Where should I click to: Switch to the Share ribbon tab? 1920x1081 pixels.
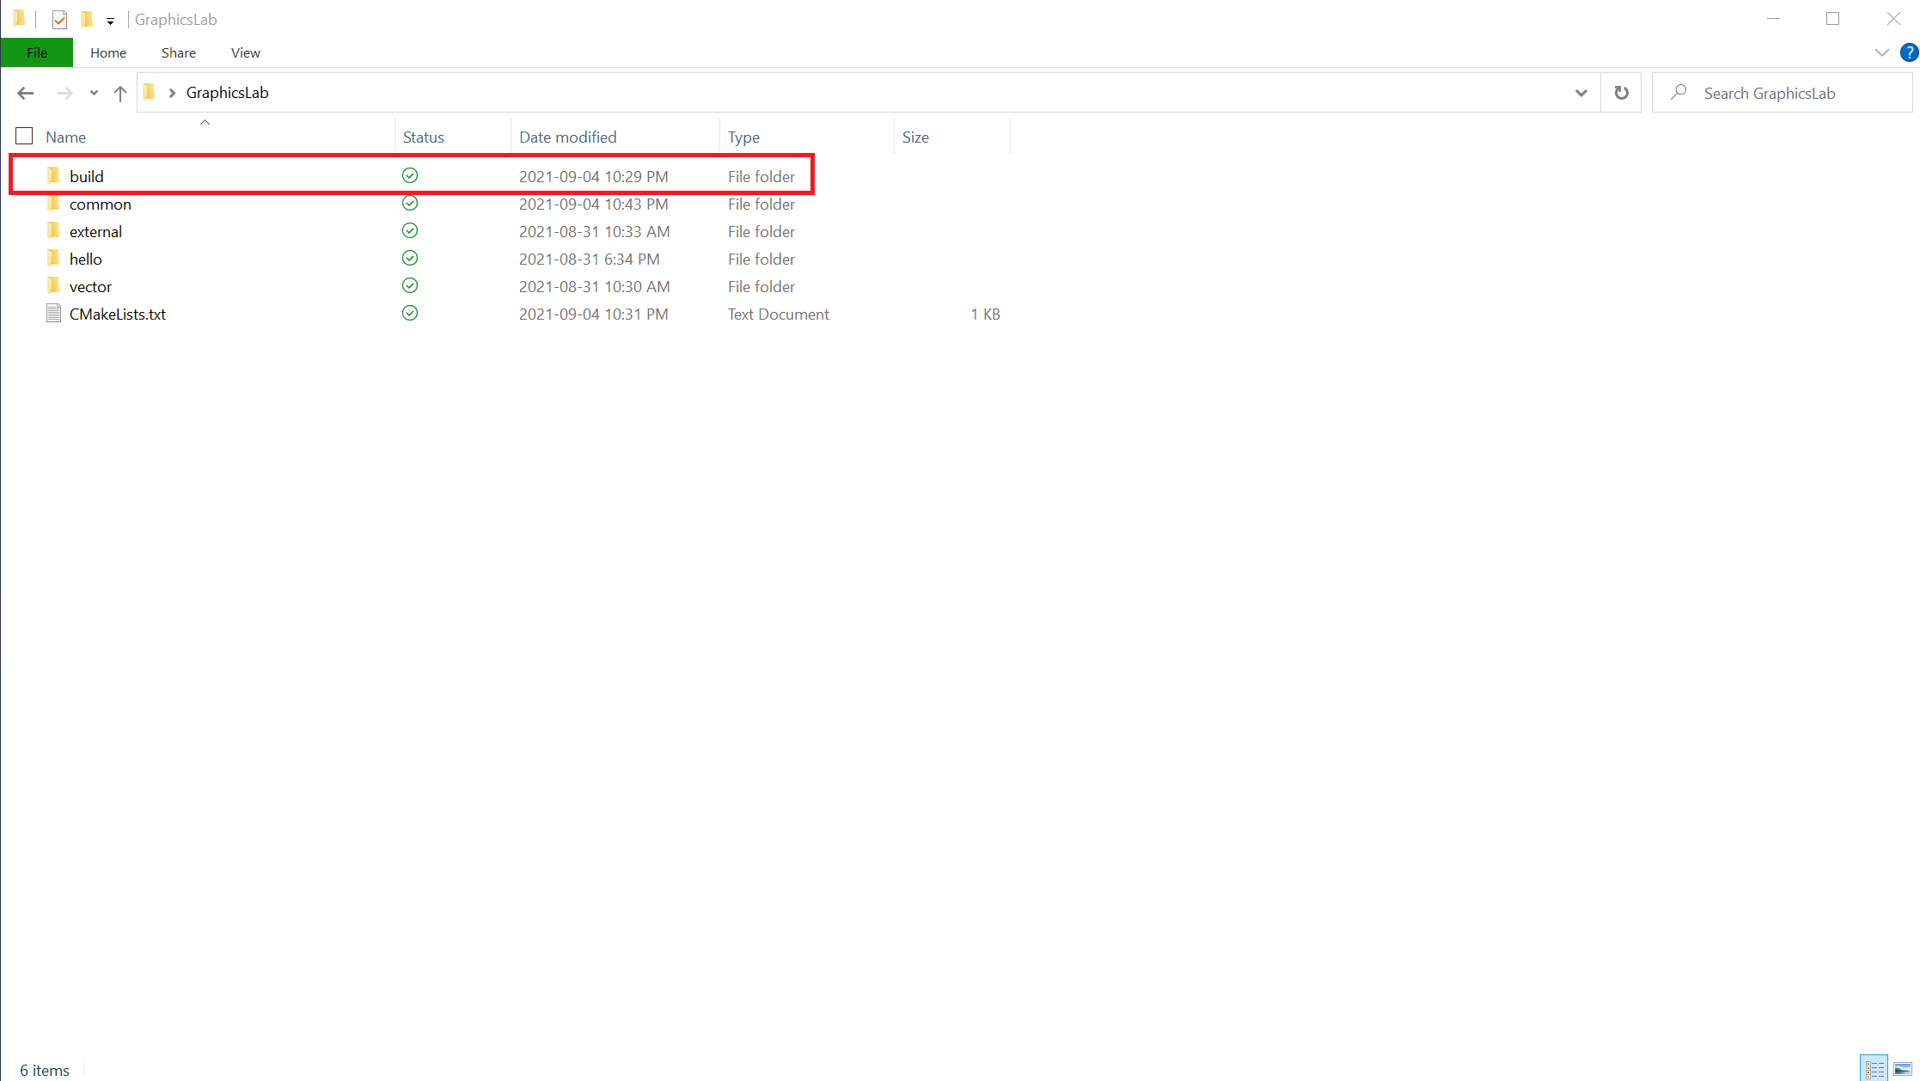coord(179,52)
